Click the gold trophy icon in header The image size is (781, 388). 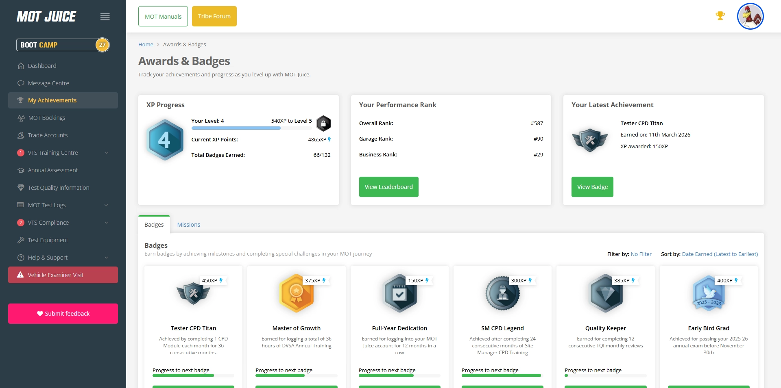(720, 16)
